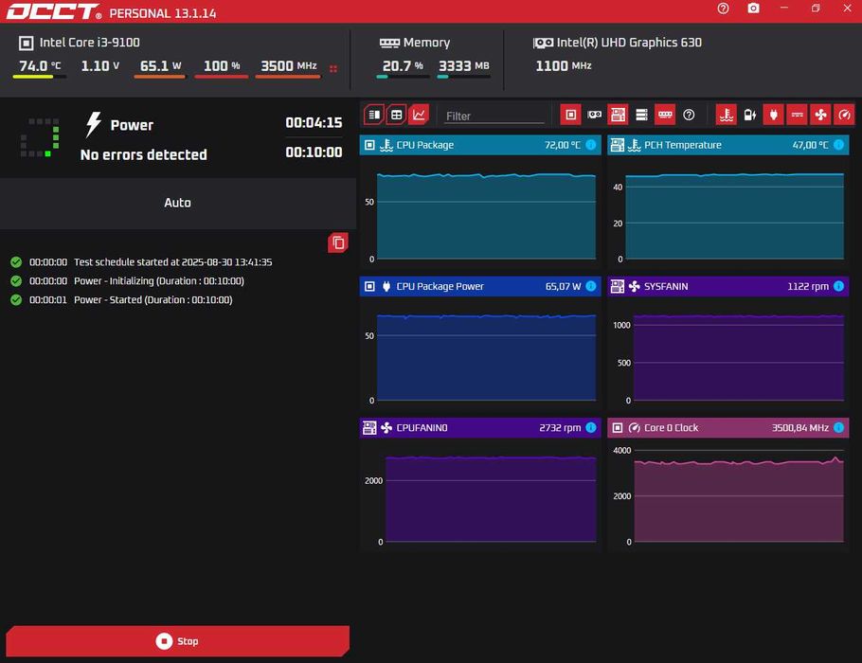Click the CPU usage 100 % readout
Viewport: 862px width, 663px height.
tap(222, 66)
